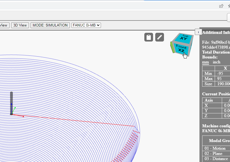Click the '03 - Distance' modal group row
230x162 pixels.
coord(216,159)
